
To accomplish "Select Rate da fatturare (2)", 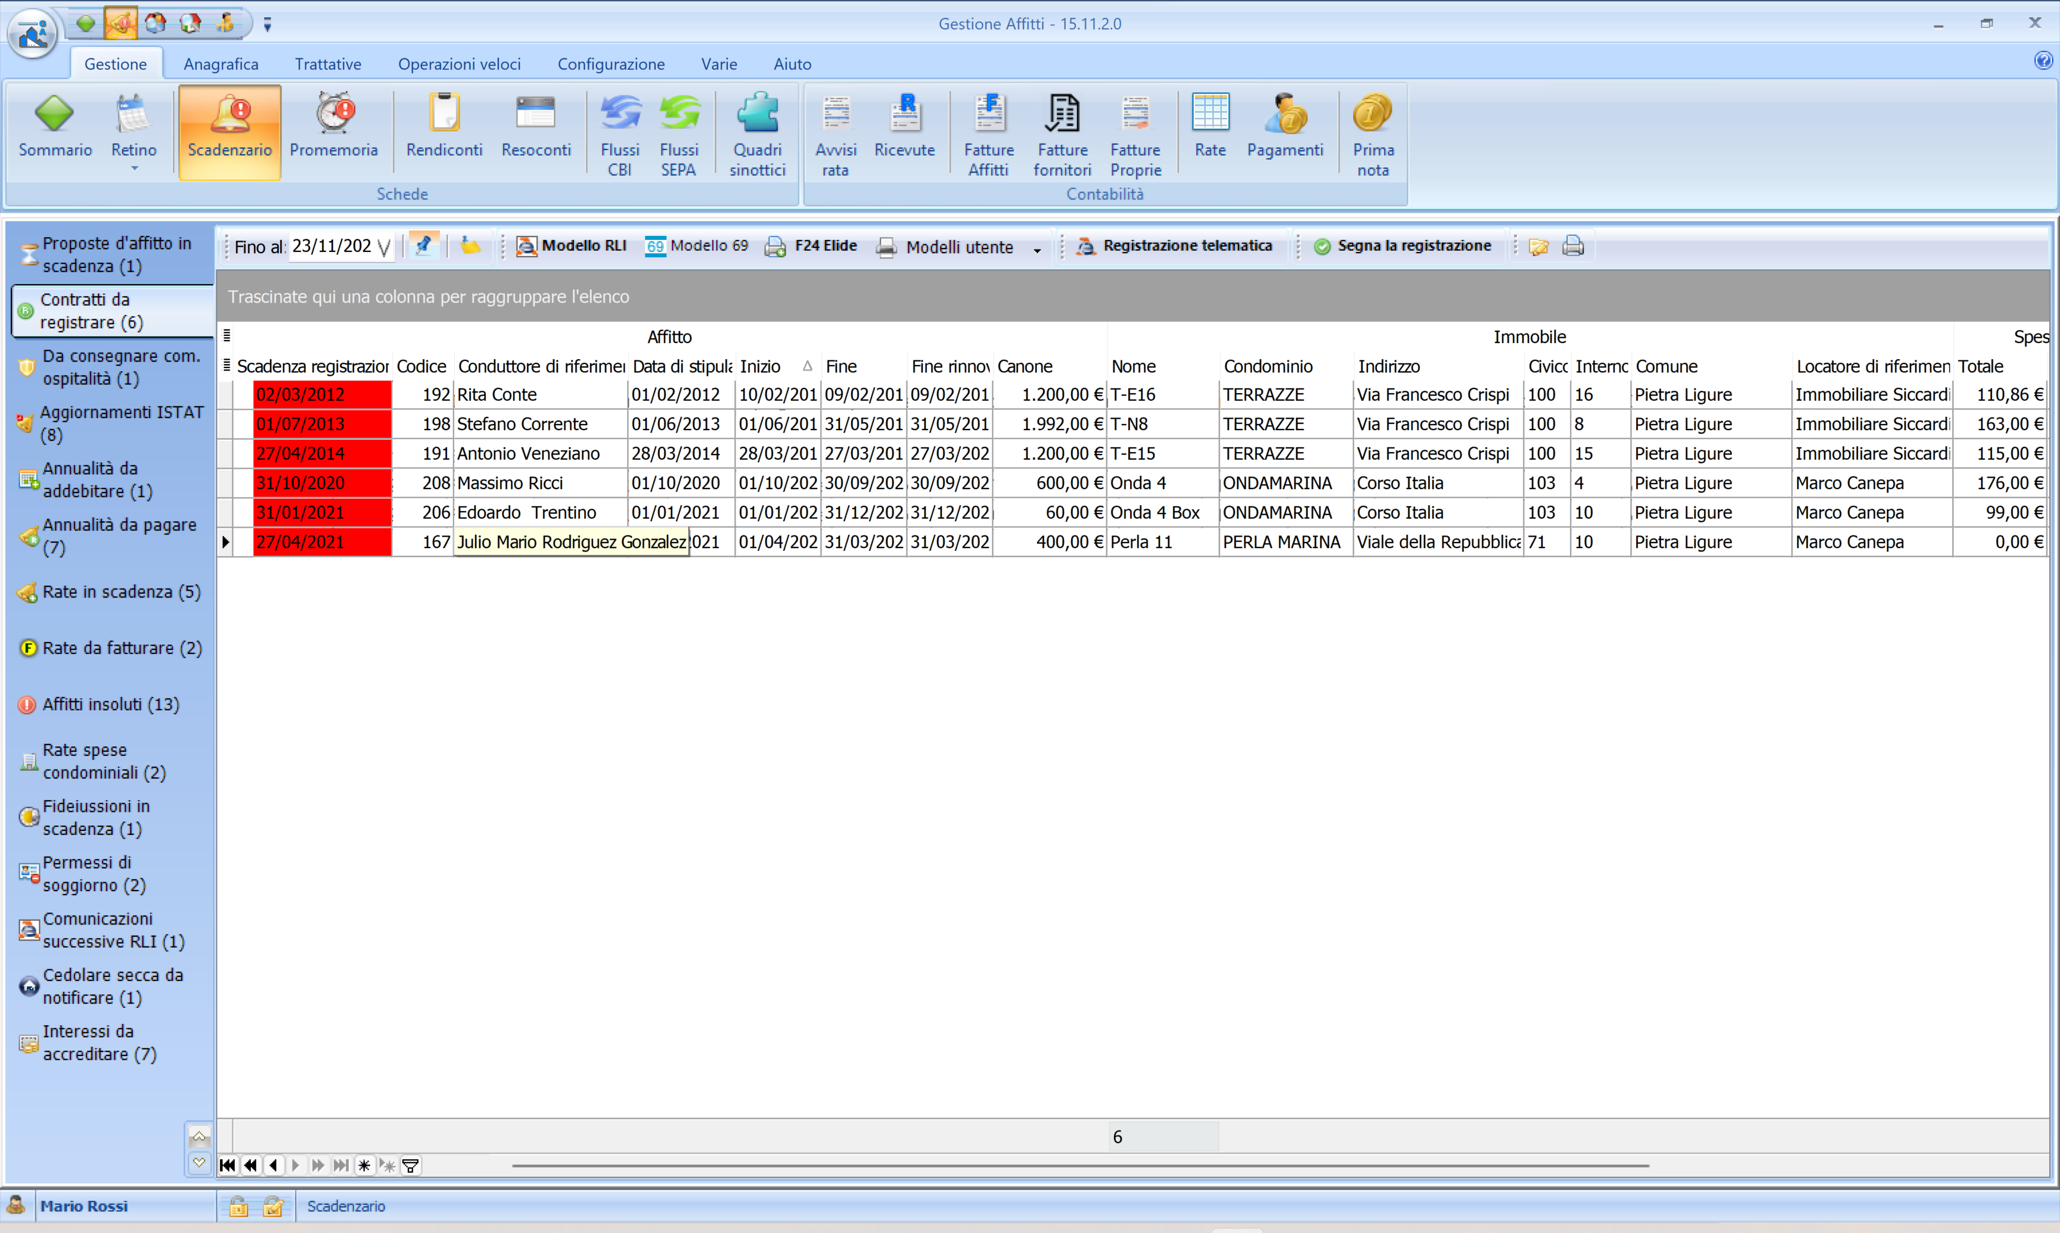I will click(x=113, y=648).
